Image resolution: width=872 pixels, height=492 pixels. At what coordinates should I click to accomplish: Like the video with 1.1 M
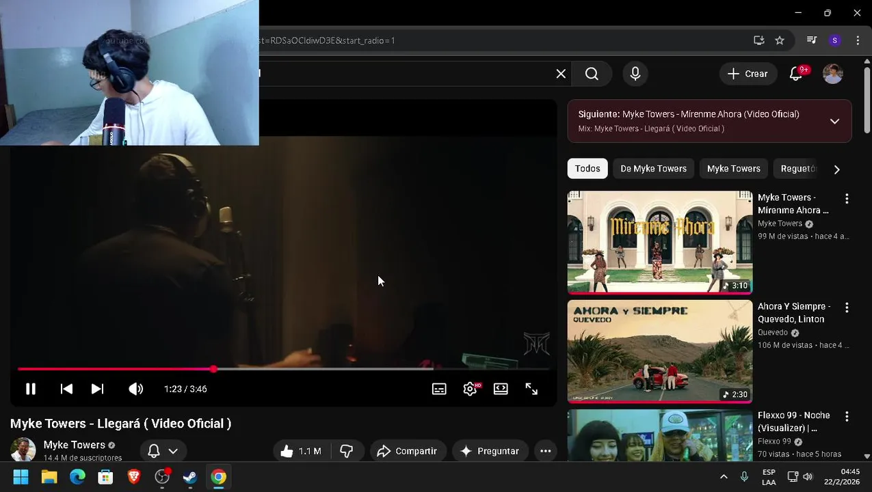pos(301,451)
